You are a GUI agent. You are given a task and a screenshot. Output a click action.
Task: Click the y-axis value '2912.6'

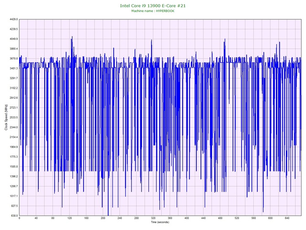(14, 98)
